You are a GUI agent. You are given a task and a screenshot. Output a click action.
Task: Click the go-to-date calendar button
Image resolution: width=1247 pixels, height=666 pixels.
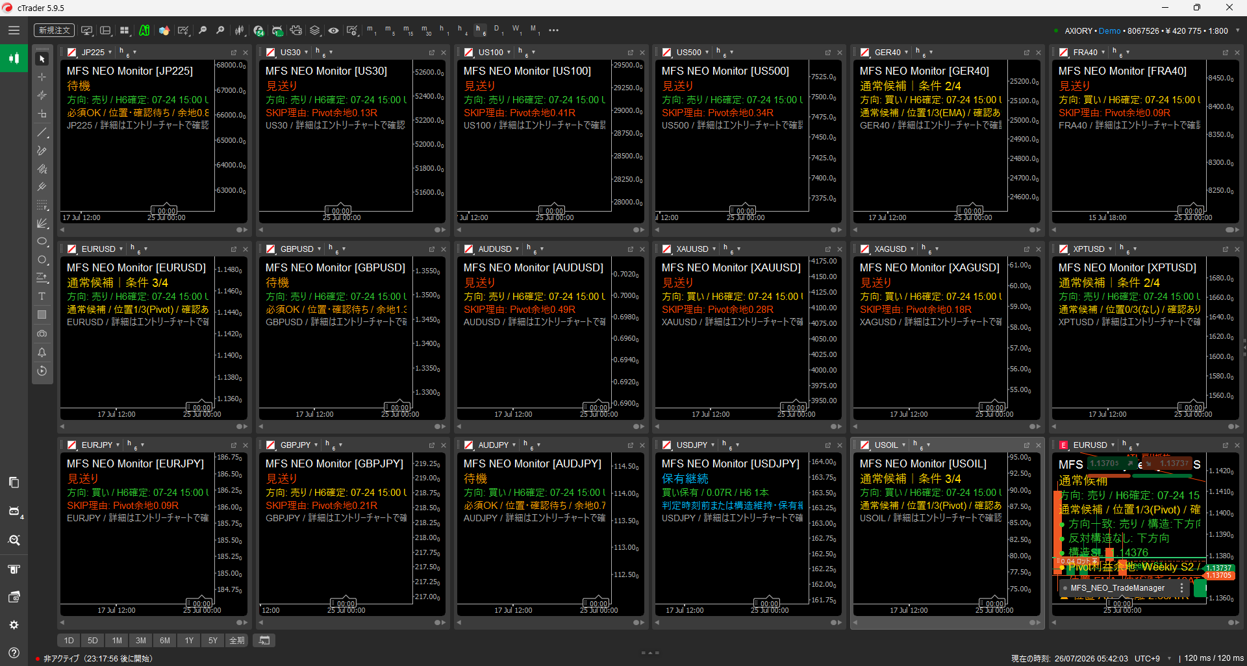point(264,641)
